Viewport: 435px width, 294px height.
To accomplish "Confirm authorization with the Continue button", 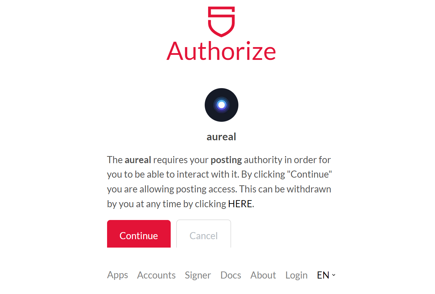I will tap(139, 234).
